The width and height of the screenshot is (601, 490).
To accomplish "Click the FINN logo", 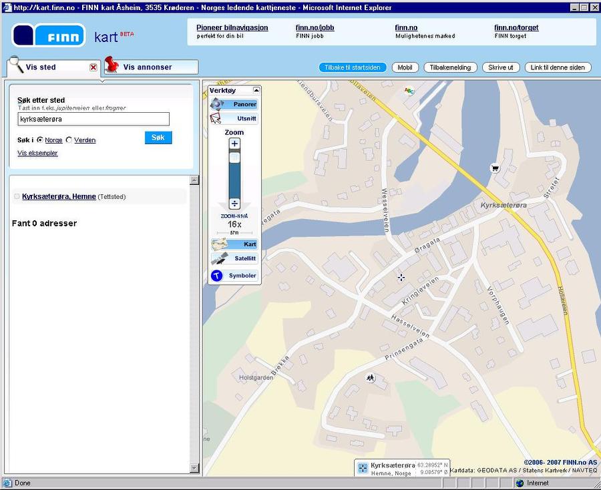I will tap(49, 35).
